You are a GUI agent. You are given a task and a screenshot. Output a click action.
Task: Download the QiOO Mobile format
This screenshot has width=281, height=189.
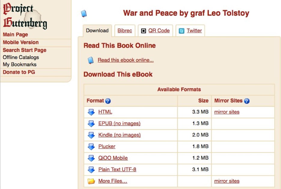coord(113,158)
